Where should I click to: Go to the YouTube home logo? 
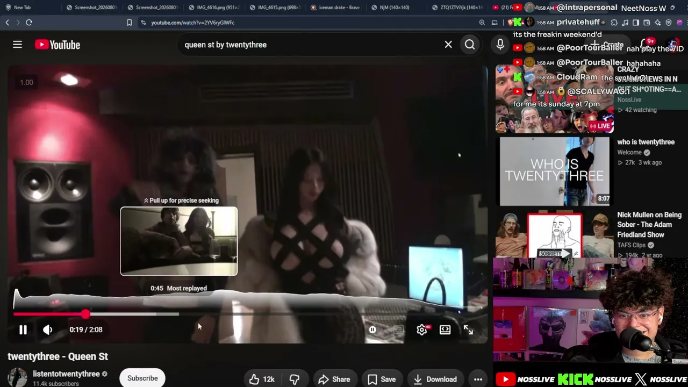pyautogui.click(x=58, y=45)
